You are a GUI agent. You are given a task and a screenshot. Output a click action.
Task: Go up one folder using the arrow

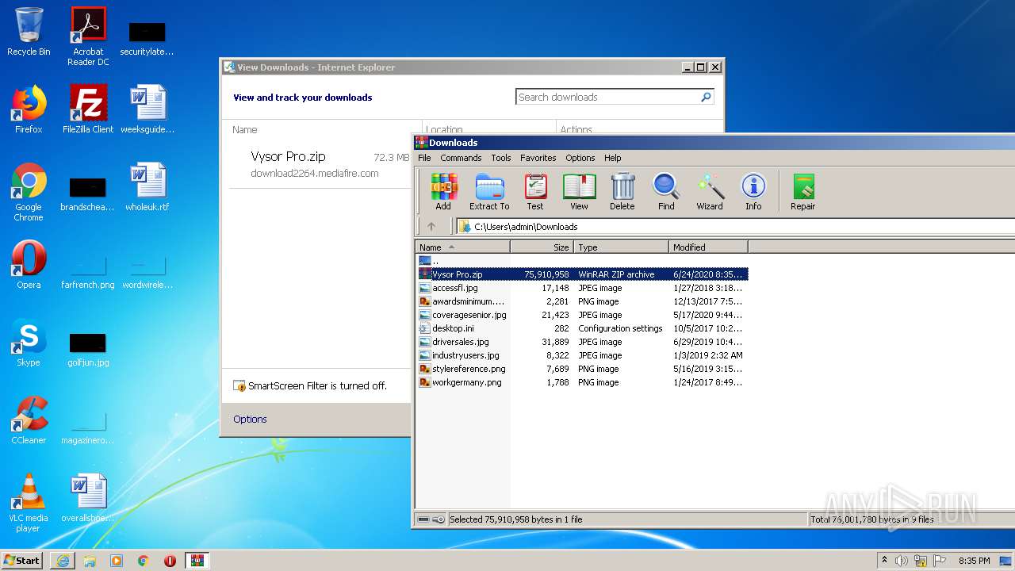click(x=431, y=226)
